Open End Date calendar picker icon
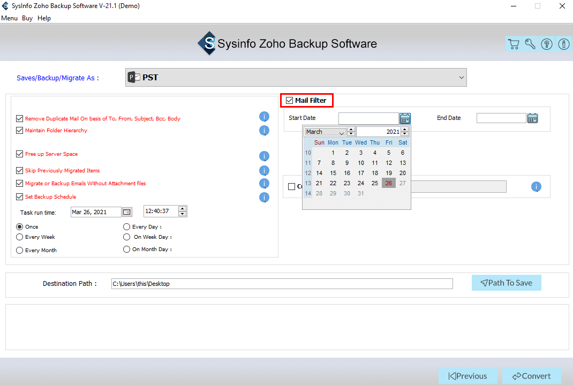This screenshot has width=573, height=386. 532,118
